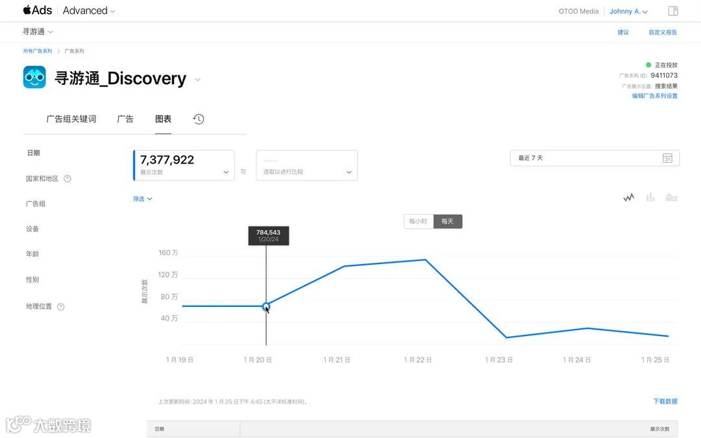This screenshot has width=701, height=438.
Task: Switch to 每小时 hourly view
Action: pyautogui.click(x=419, y=221)
